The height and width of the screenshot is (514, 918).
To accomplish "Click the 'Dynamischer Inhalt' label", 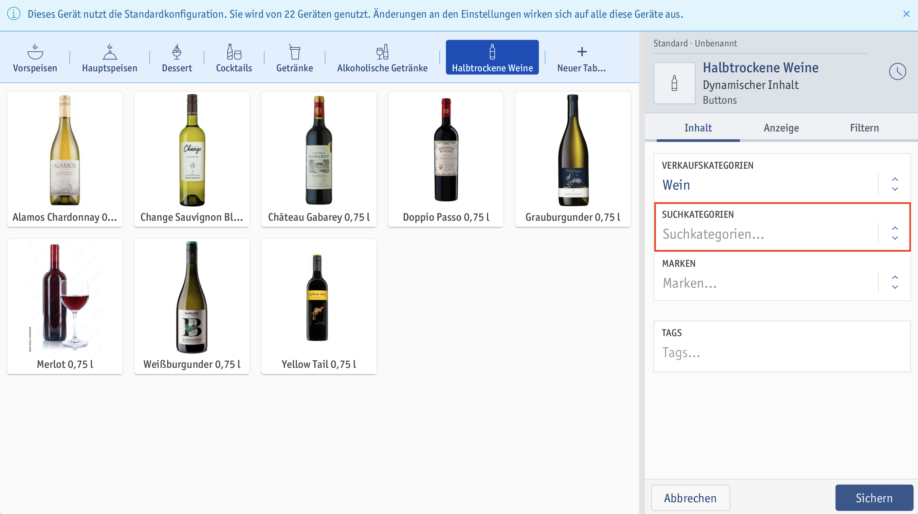I will pos(750,85).
